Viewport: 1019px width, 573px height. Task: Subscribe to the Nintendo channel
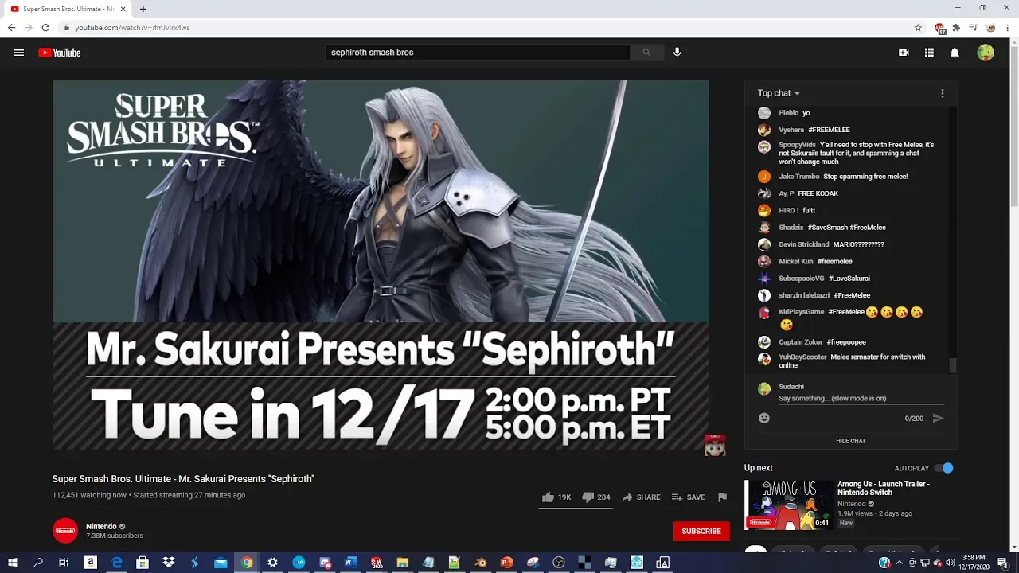[701, 531]
